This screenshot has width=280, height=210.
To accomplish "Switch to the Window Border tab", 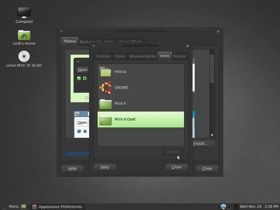I will pos(143,56).
